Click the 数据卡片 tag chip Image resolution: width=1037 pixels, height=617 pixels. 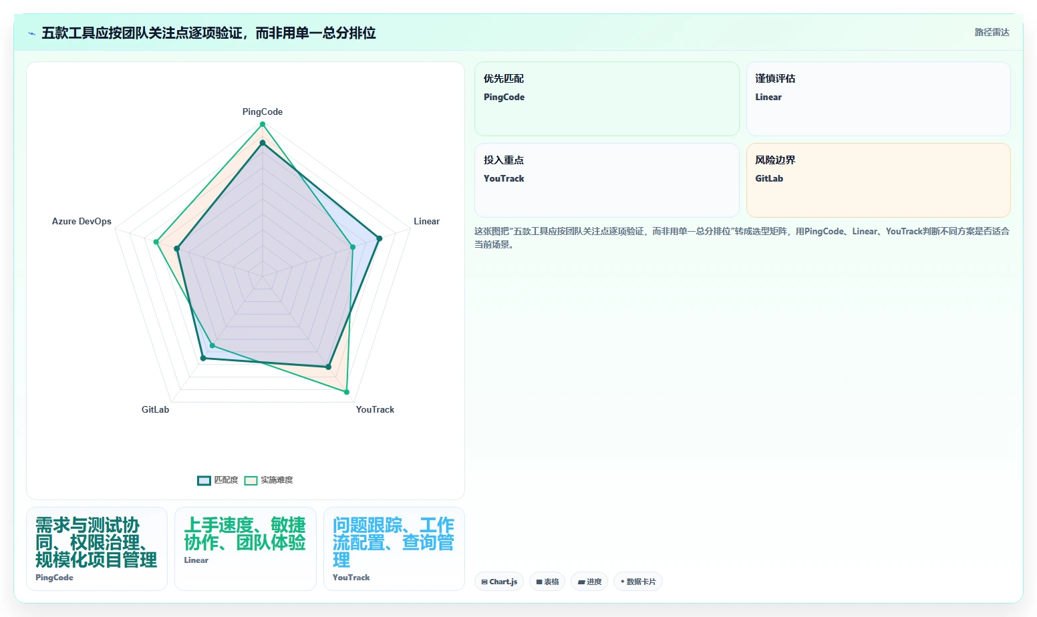click(x=638, y=582)
